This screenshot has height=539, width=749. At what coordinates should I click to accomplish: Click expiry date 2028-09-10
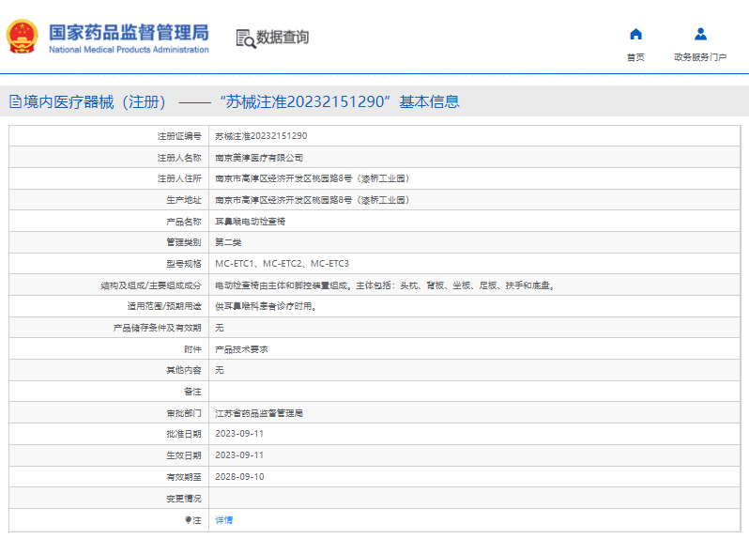239,477
